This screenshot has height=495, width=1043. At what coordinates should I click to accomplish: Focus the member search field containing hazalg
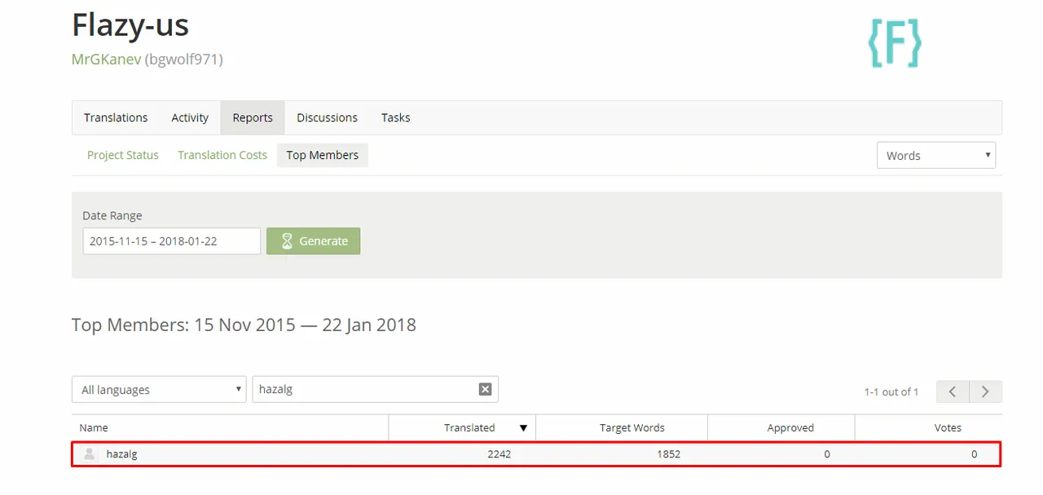click(x=376, y=389)
